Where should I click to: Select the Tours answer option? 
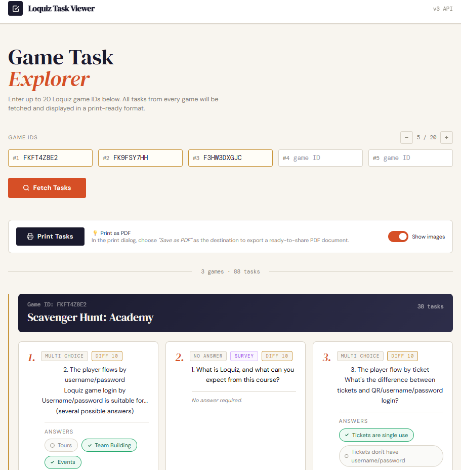coord(61,445)
